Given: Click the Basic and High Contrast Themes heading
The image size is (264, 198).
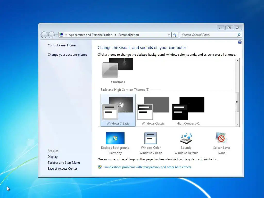Looking at the screenshot, I should (x=125, y=90).
